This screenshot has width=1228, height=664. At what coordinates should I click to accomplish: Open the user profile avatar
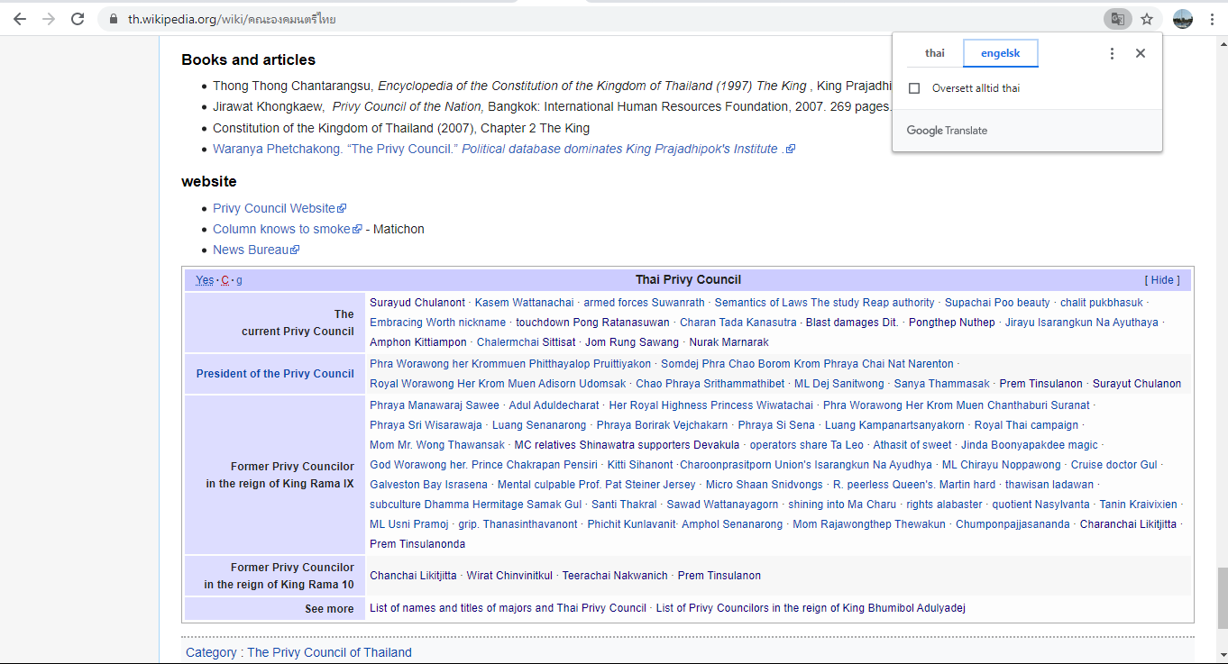tap(1183, 19)
